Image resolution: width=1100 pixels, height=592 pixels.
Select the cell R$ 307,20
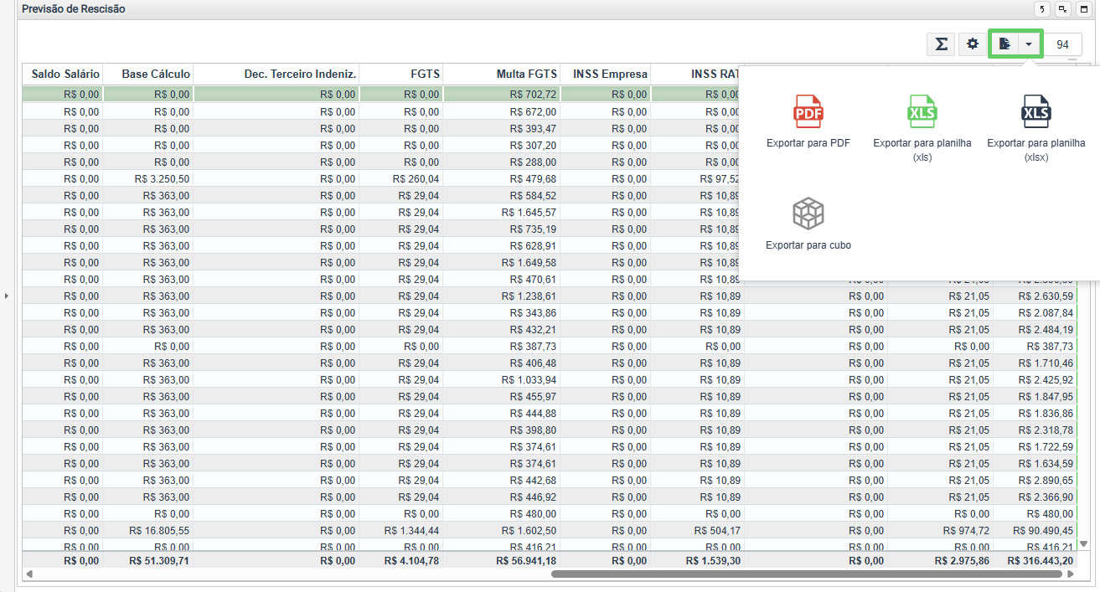[x=502, y=145]
